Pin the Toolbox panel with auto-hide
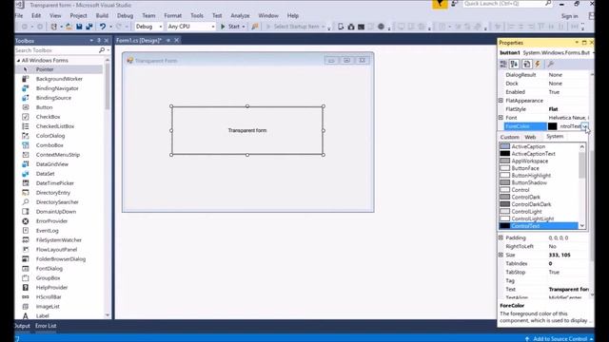 [99, 40]
